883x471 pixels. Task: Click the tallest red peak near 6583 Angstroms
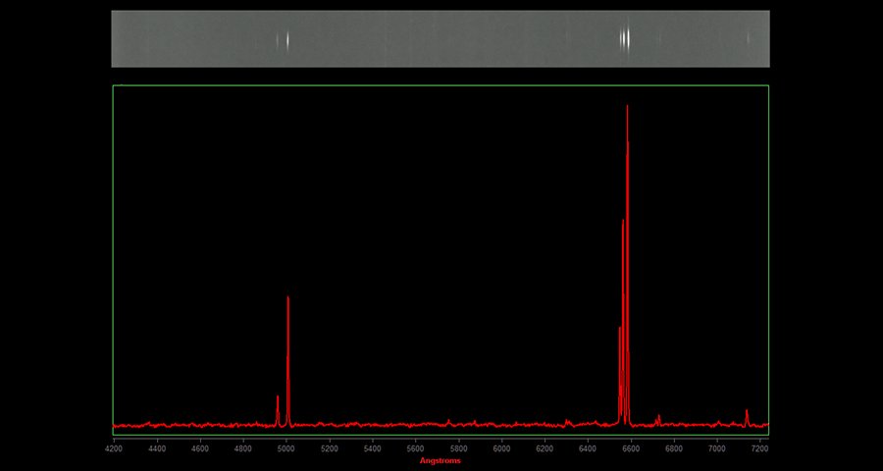627,108
